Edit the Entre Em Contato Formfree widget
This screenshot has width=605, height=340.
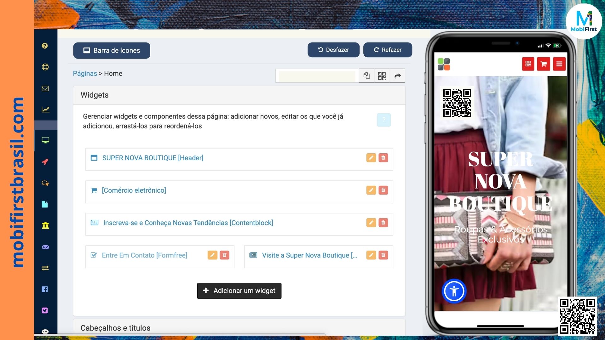point(212,255)
